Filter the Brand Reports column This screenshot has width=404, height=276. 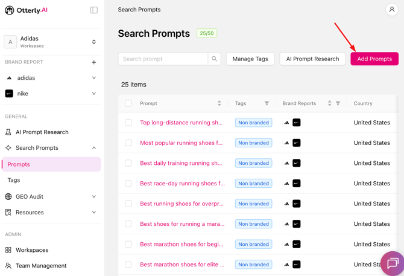coord(338,103)
